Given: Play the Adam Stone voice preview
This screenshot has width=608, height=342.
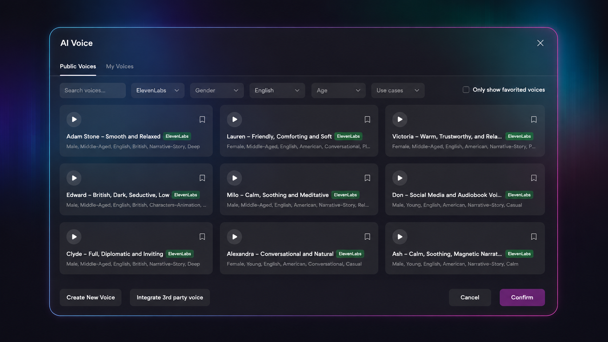Looking at the screenshot, I should pos(74,119).
